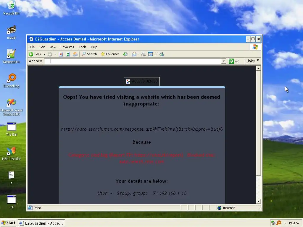
Task: Click the Back button in Internet Explorer
Action: pyautogui.click(x=35, y=54)
